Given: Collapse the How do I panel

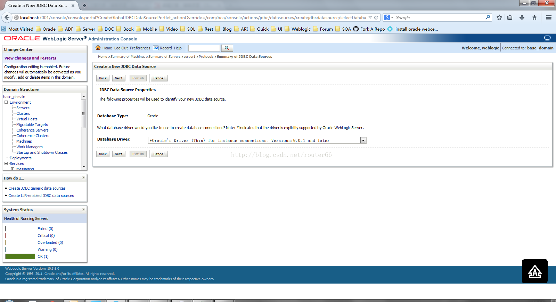Looking at the screenshot, I should pos(83,178).
